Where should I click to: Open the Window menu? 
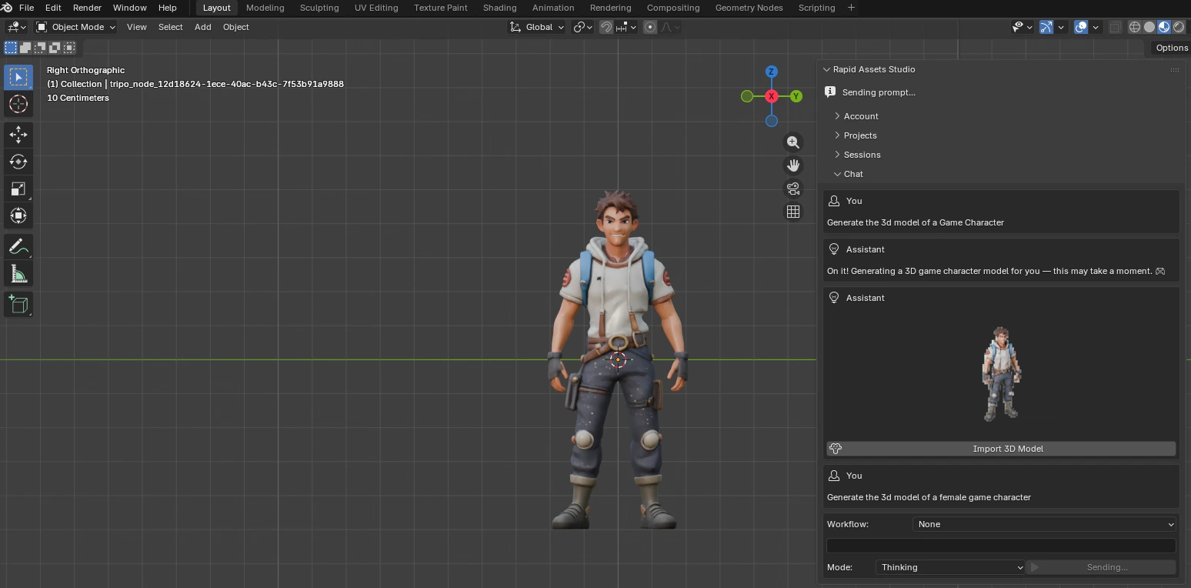coord(129,8)
